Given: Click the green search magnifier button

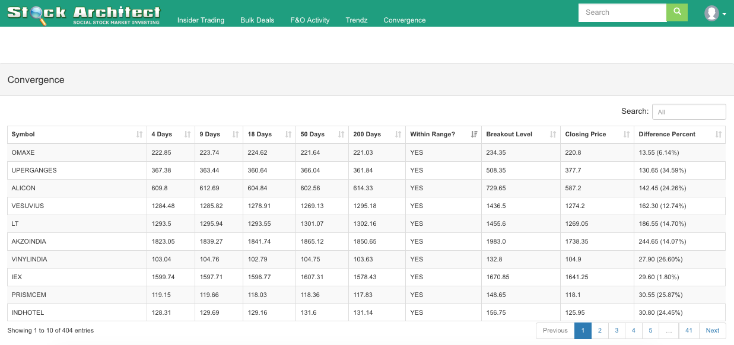Looking at the screenshot, I should pyautogui.click(x=677, y=12).
